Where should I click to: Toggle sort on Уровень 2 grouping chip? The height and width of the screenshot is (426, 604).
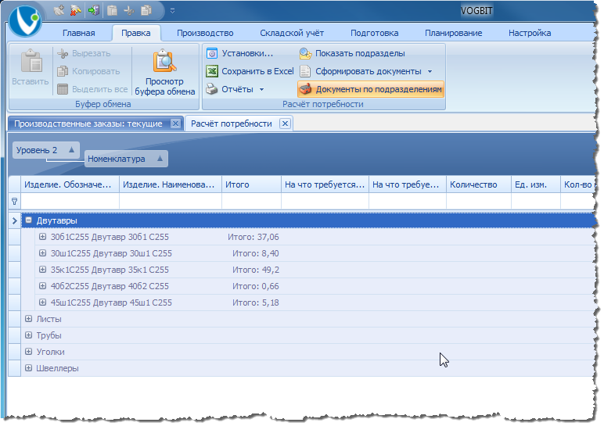pos(71,150)
